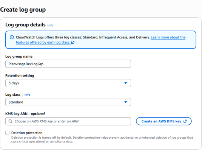This screenshot has height=150, width=202.
Task: Expand the Log class Standard dropdown
Action: coord(68,102)
